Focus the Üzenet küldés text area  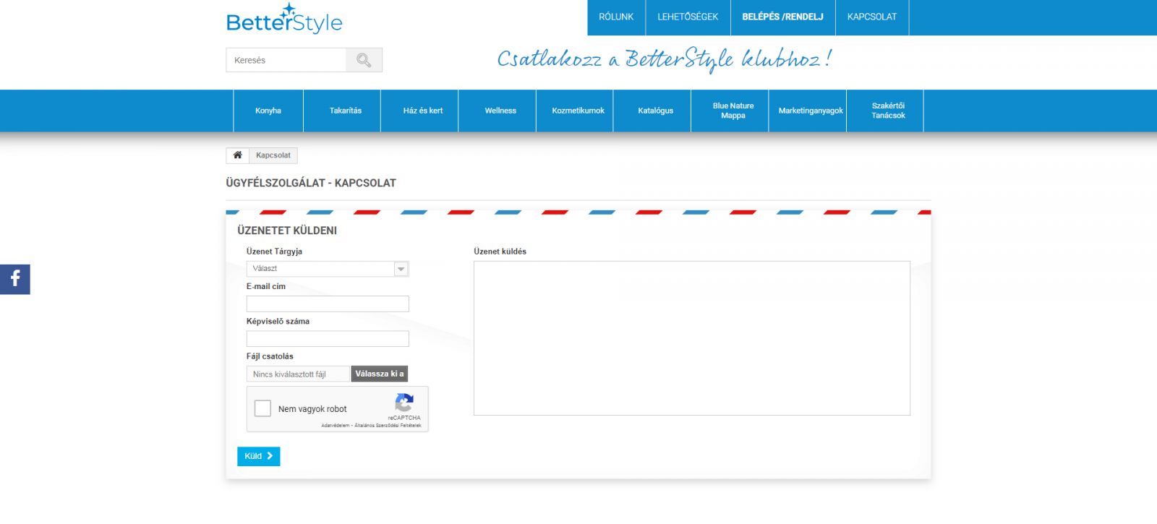coord(691,338)
